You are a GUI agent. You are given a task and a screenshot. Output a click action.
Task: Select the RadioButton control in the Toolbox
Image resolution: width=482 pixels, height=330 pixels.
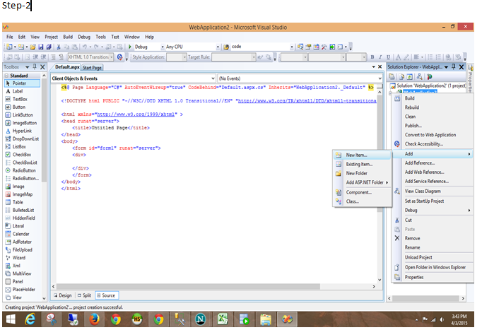[25, 170]
